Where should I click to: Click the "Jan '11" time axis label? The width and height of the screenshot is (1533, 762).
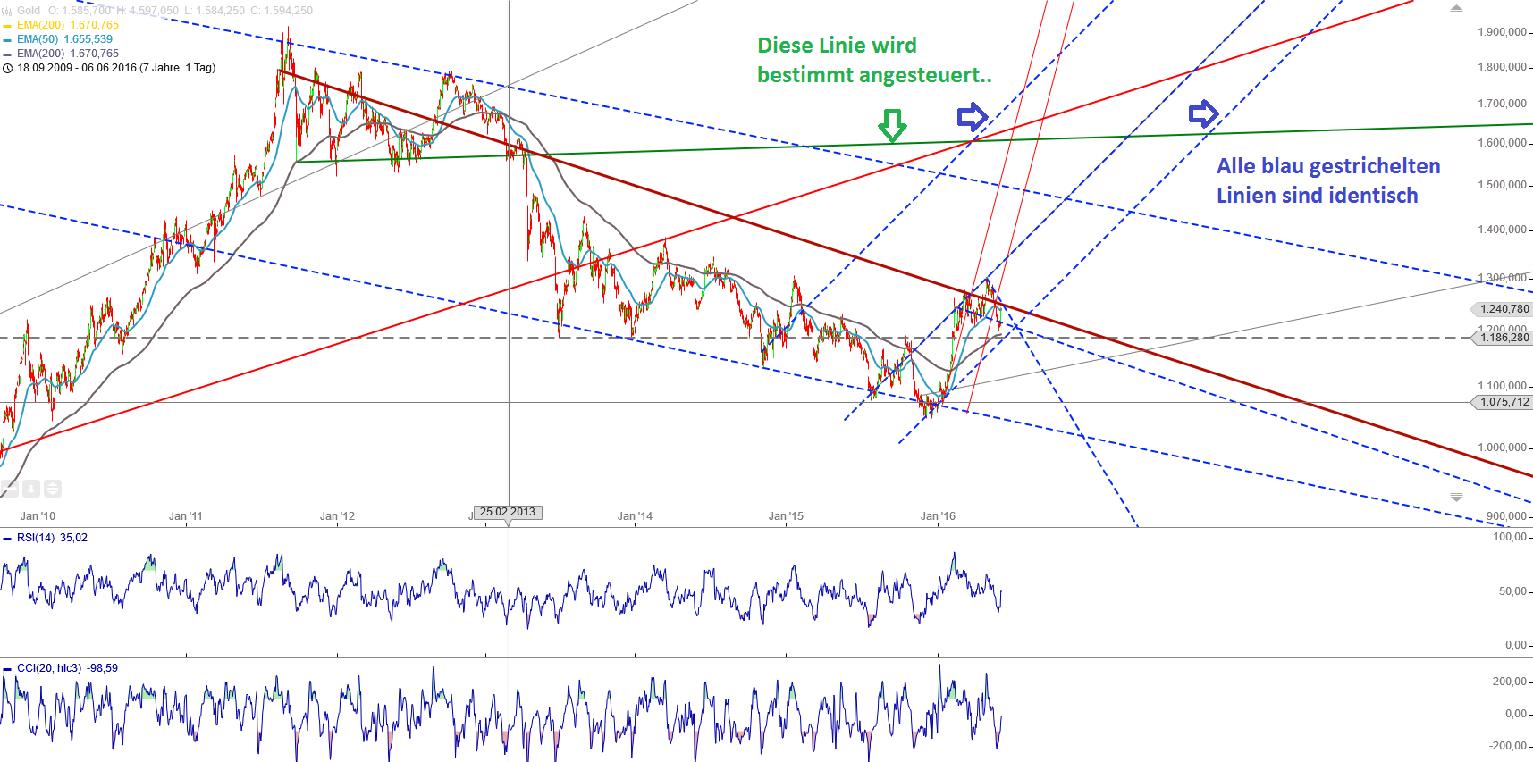186,516
